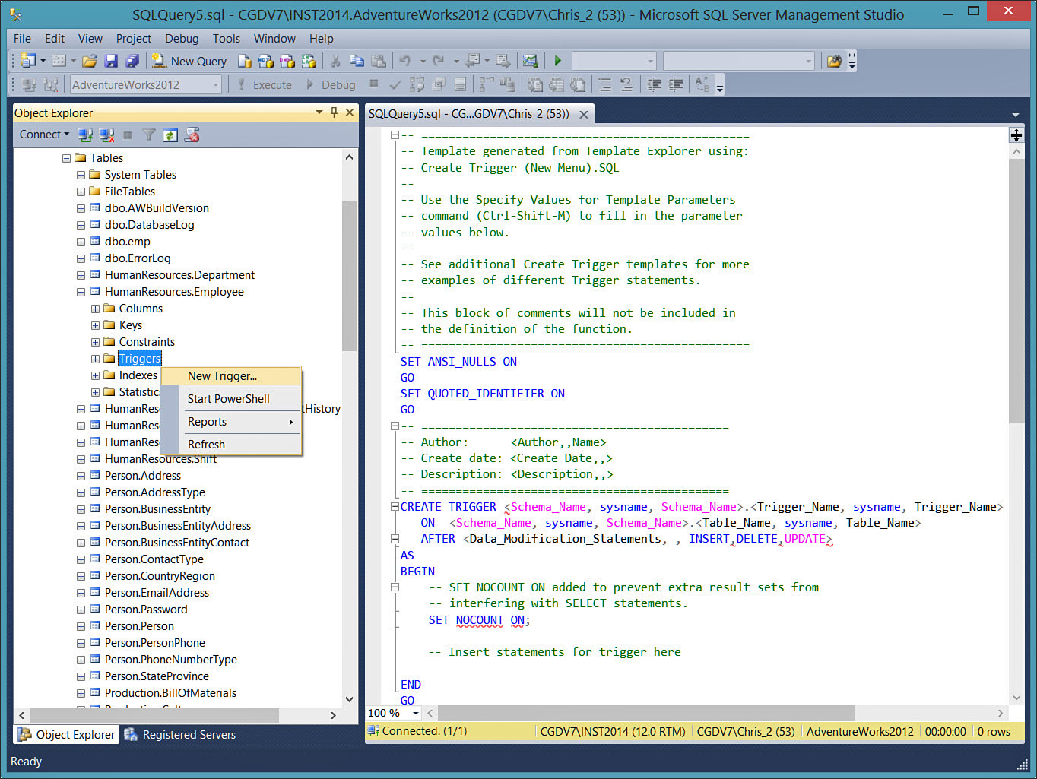This screenshot has height=779, width=1037.
Task: Switch to the Object Explorer bottom tab
Action: [x=67, y=735]
